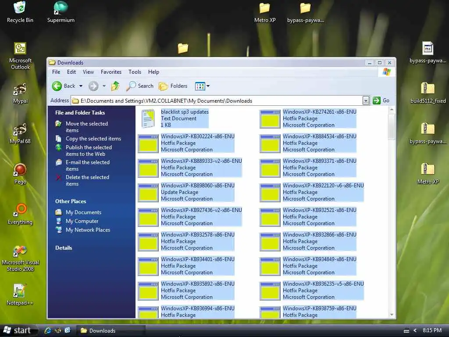The image size is (449, 337).
Task: Click E-mail the selected items
Action: (88, 165)
